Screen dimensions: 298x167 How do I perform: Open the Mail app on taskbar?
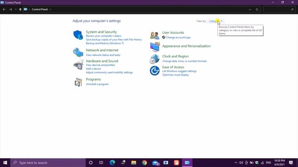point(156,163)
